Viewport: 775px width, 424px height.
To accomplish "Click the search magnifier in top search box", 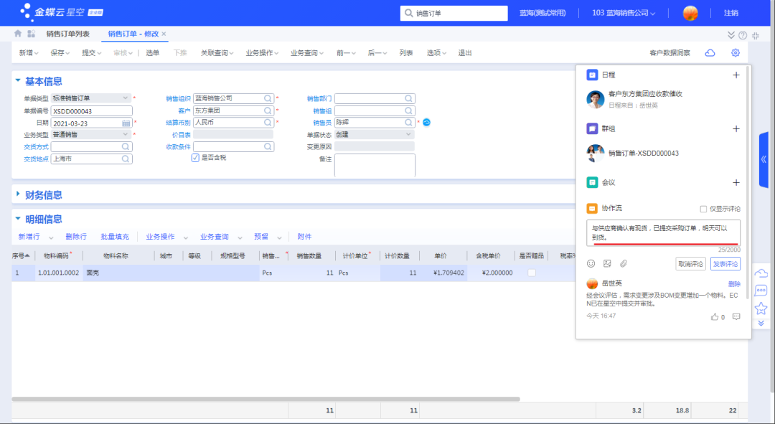I will 408,14.
